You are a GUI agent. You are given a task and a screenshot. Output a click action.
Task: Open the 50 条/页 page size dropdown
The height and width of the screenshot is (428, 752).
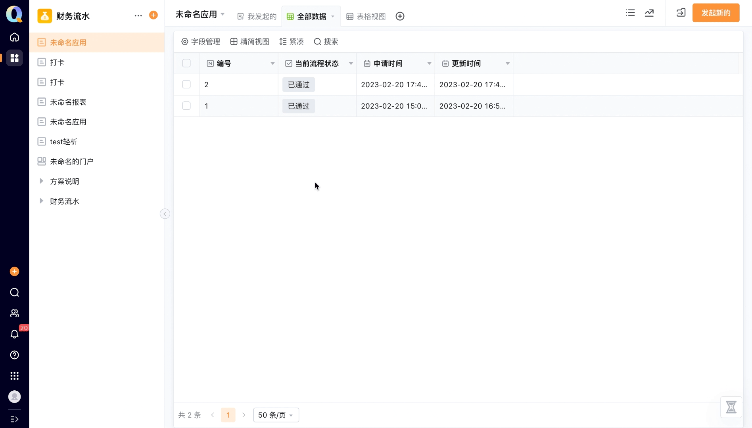276,415
